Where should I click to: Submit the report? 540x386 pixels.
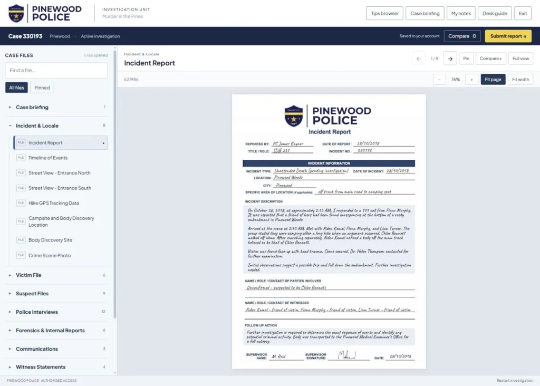[x=508, y=36]
